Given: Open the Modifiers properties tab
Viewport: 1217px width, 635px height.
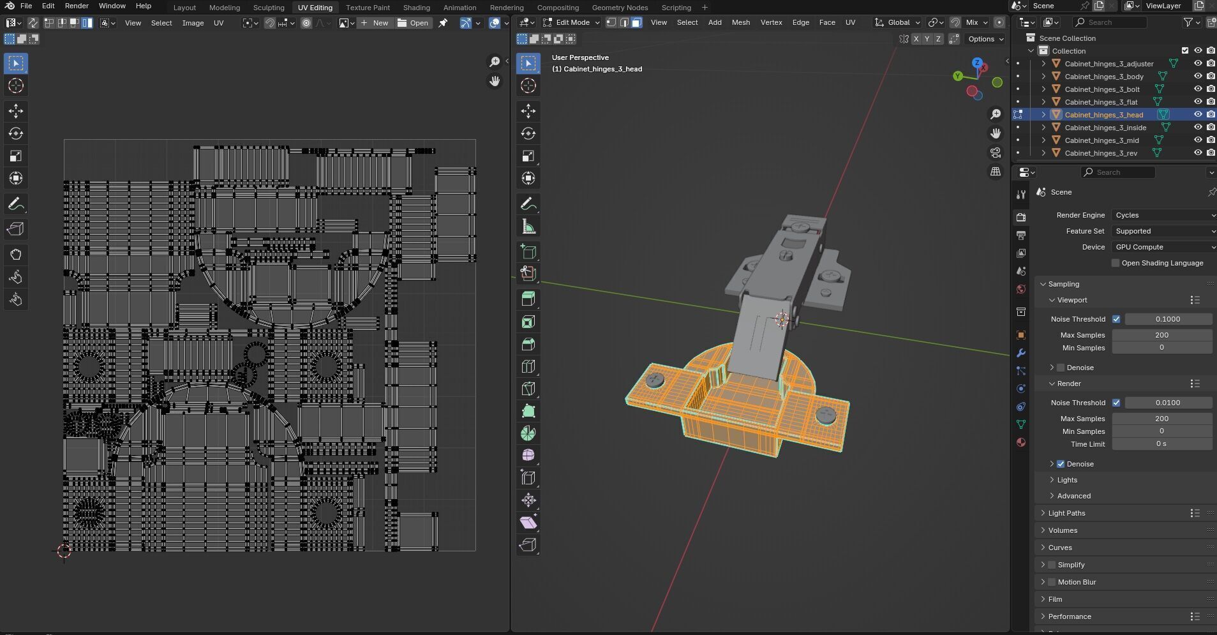Looking at the screenshot, I should pos(1021,353).
